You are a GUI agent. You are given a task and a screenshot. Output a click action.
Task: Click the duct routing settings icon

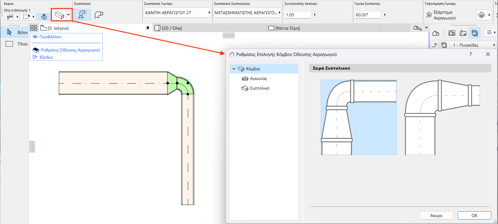pos(59,15)
